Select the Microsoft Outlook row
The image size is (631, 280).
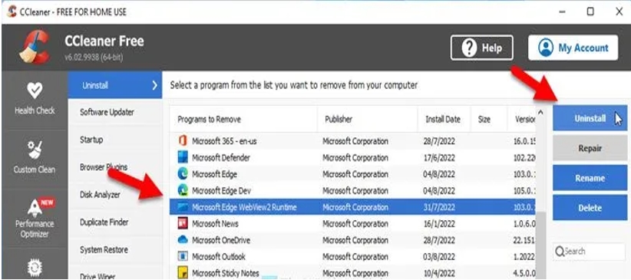[x=352, y=257]
